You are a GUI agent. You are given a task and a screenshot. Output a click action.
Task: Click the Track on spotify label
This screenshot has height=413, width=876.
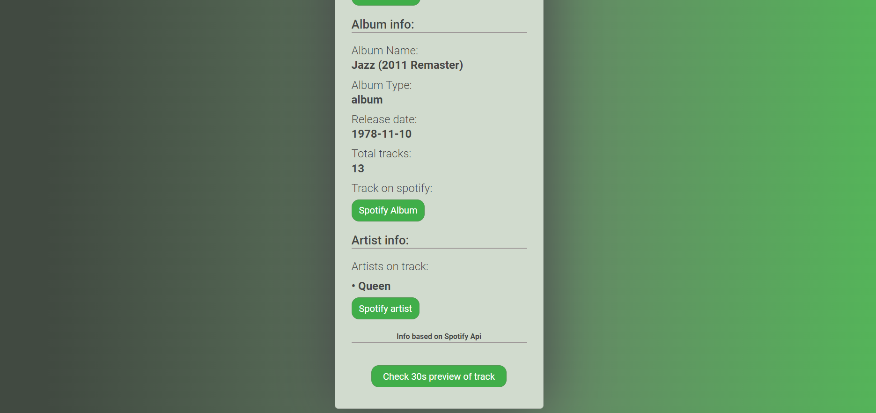391,188
